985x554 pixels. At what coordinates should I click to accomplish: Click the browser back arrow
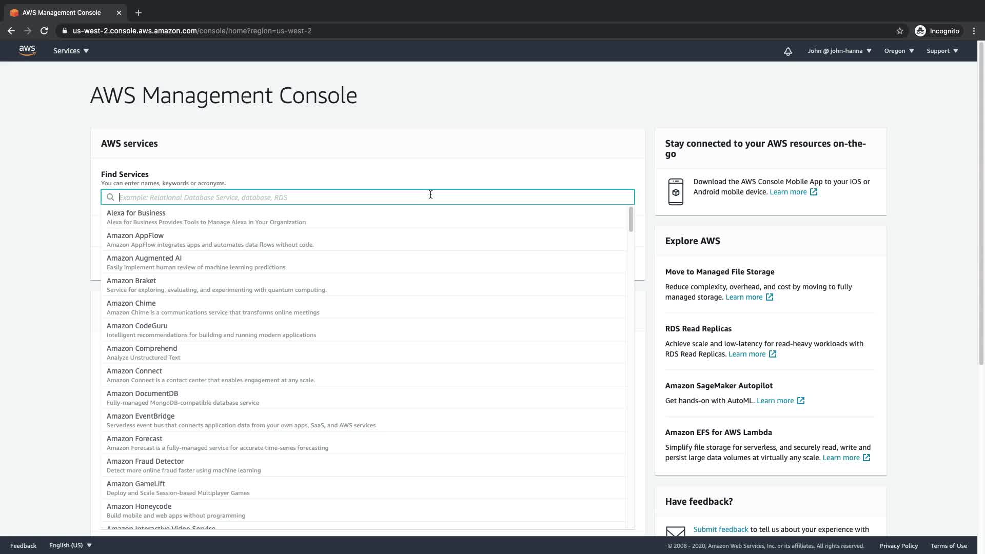tap(11, 31)
